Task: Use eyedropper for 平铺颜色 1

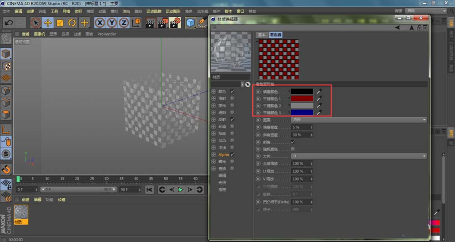Action: [x=319, y=98]
